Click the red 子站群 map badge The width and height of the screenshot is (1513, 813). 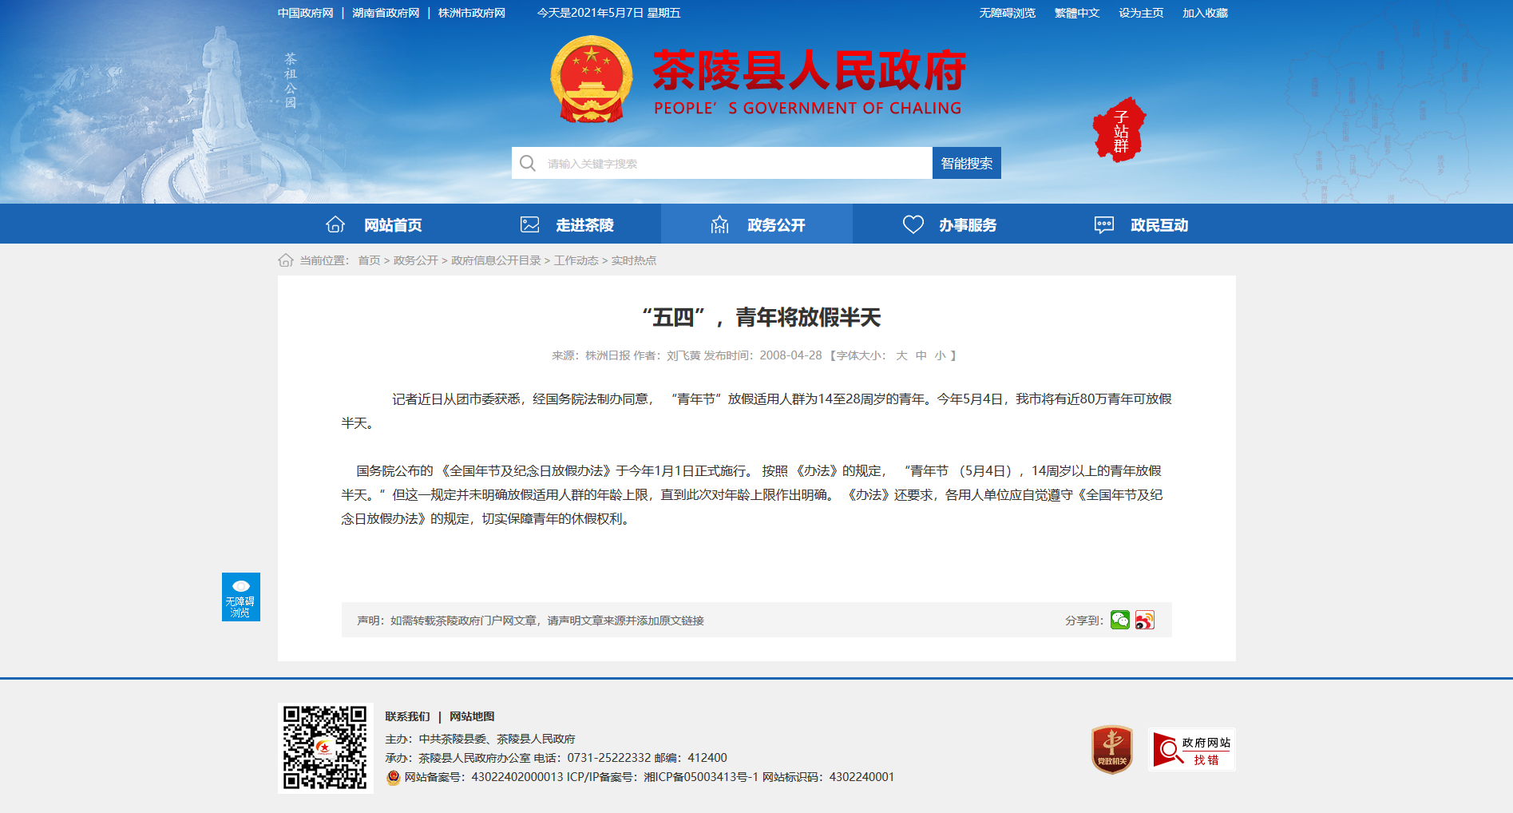coord(1119,130)
